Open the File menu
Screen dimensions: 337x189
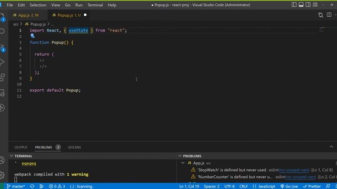[x=9, y=5]
